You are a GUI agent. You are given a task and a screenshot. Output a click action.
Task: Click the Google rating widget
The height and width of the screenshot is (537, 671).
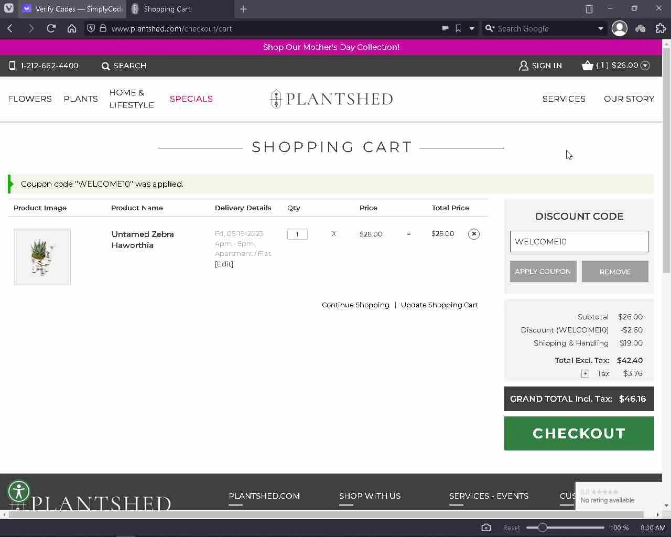tap(618, 496)
